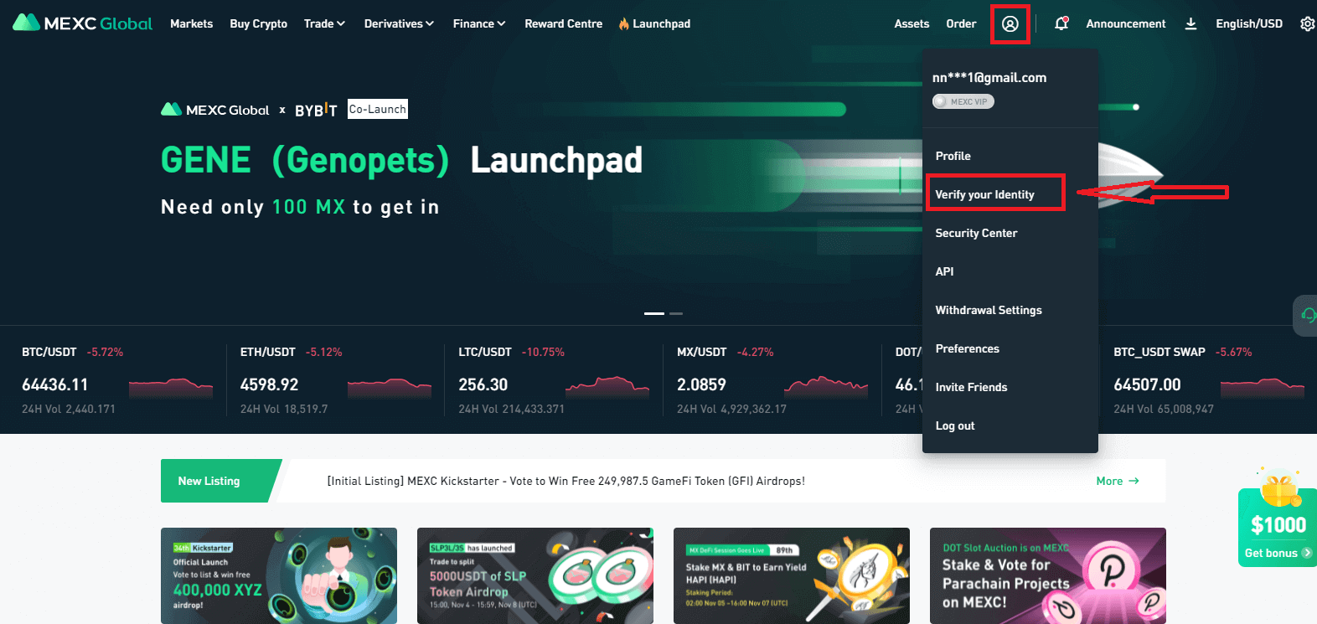Expand the Finance dropdown menu
This screenshot has height=624, width=1317.
point(479,23)
